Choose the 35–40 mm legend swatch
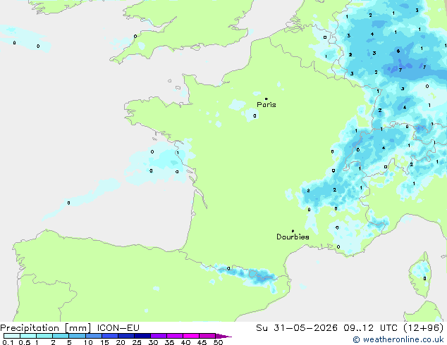The height and width of the screenshot is (345, 447). (x=175, y=336)
